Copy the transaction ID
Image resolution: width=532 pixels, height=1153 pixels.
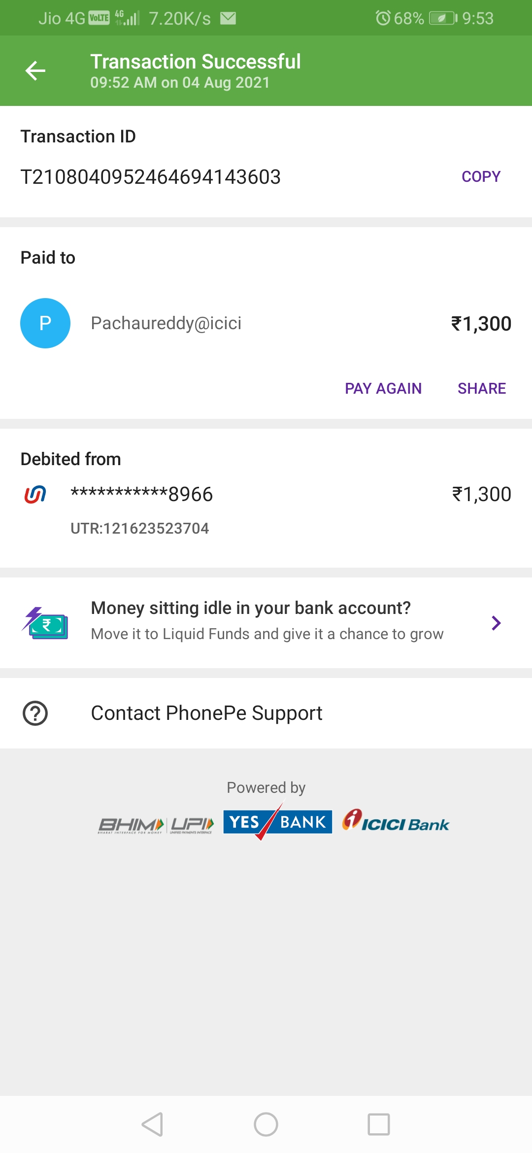[481, 176]
